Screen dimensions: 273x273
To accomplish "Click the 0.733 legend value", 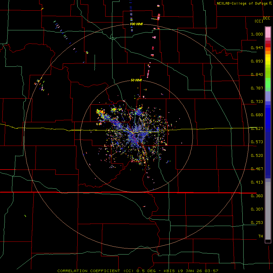I will coord(257,102).
